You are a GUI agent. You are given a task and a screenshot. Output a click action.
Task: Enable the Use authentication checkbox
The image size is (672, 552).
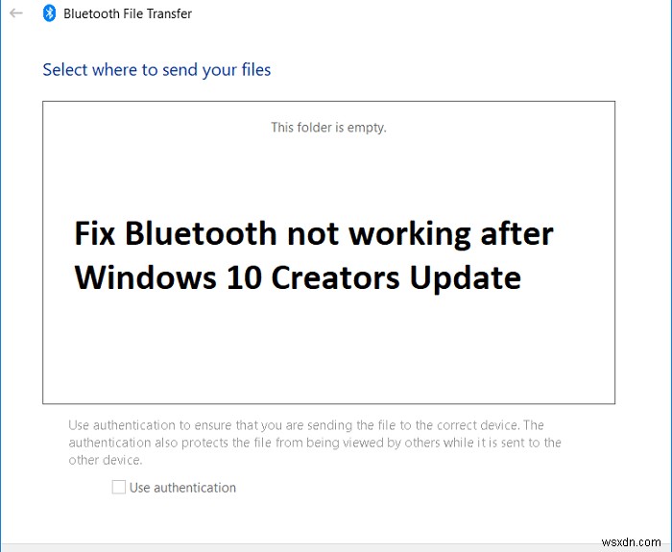tap(119, 488)
